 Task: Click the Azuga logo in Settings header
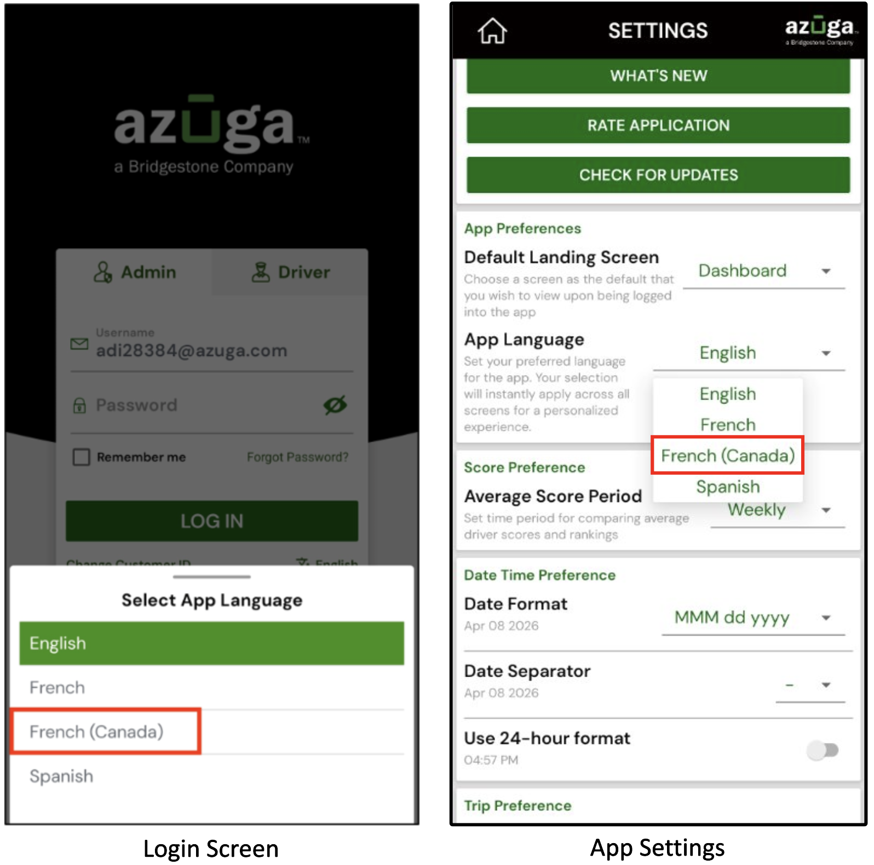click(x=820, y=30)
